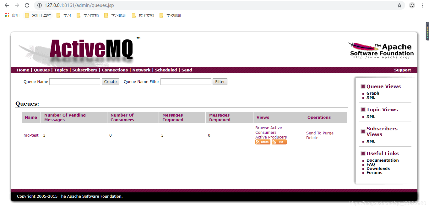
Task: Open the mq-test queue link
Action: [x=31, y=135]
